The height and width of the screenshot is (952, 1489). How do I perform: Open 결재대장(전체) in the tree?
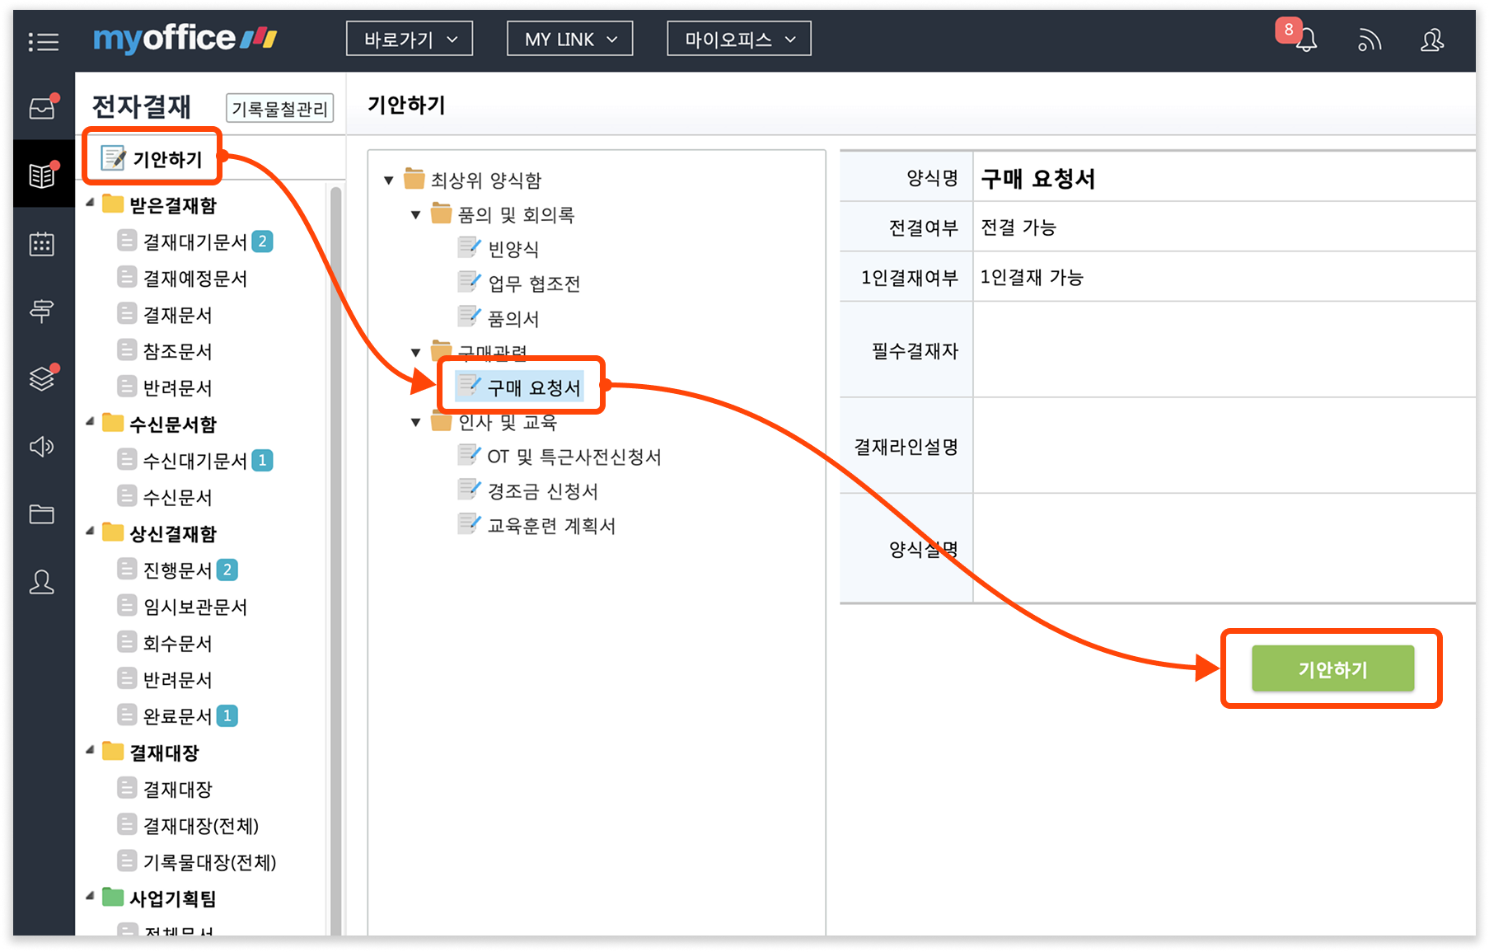tap(201, 825)
